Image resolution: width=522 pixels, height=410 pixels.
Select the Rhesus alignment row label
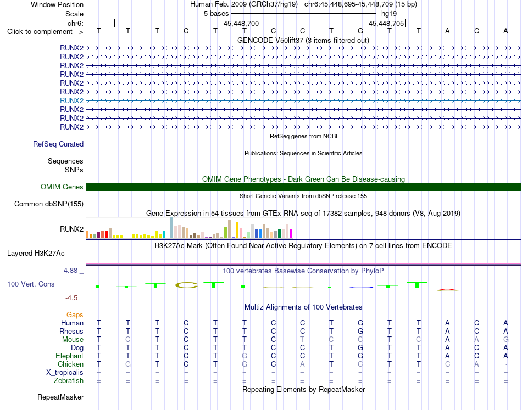[71, 331]
